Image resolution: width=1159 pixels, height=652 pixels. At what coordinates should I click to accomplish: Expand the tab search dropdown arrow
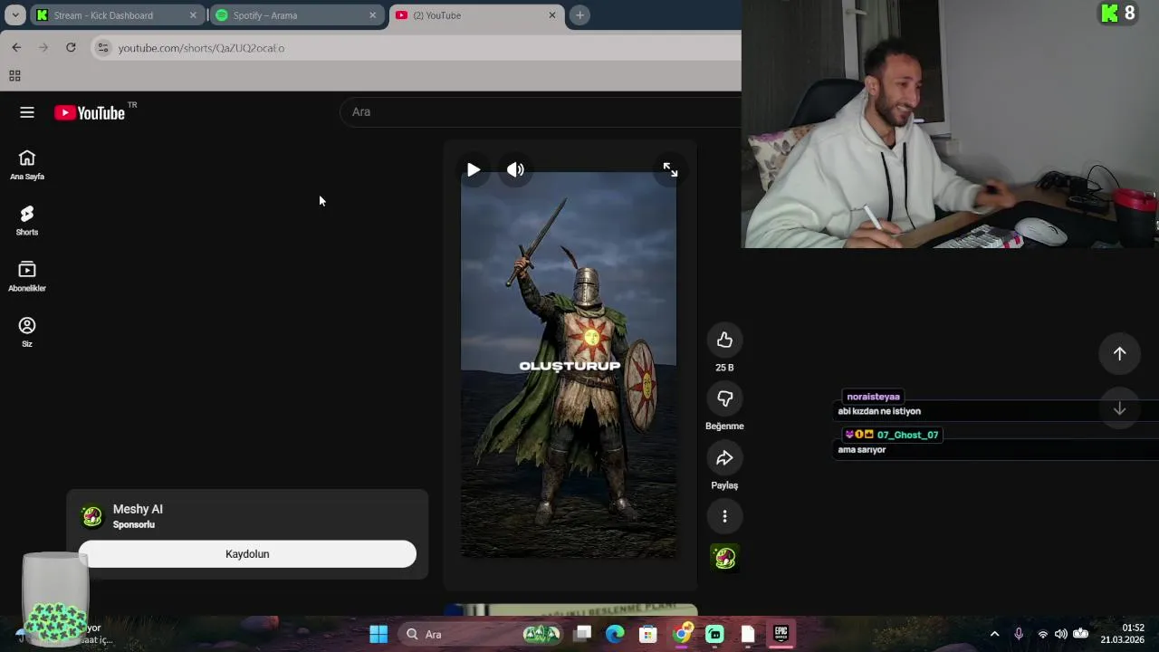coord(15,15)
